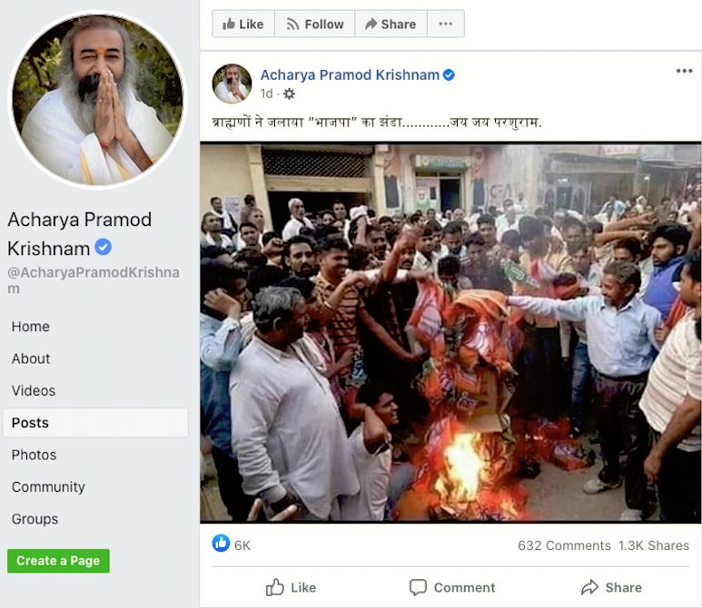Click the post privacy gear icon
The height and width of the screenshot is (608, 702).
(289, 94)
